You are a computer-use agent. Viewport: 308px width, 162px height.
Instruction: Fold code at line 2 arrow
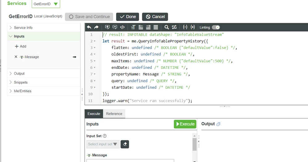[x=95, y=41]
